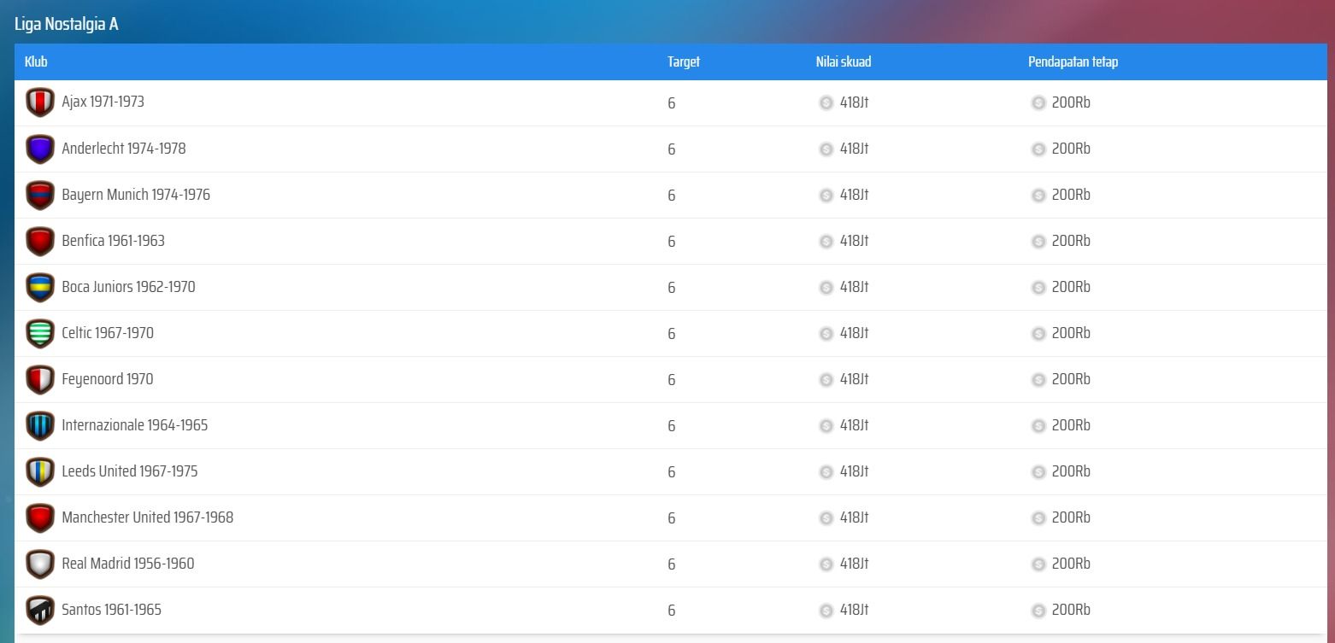Click the coin icon beside Bayern Munich squad value
Image resolution: width=1335 pixels, height=643 pixels.
coord(826,195)
